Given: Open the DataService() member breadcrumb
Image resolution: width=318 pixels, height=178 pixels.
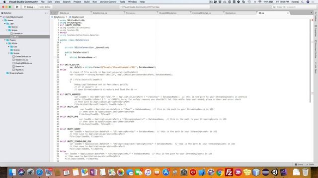Looking at the screenshot, I should (x=77, y=17).
